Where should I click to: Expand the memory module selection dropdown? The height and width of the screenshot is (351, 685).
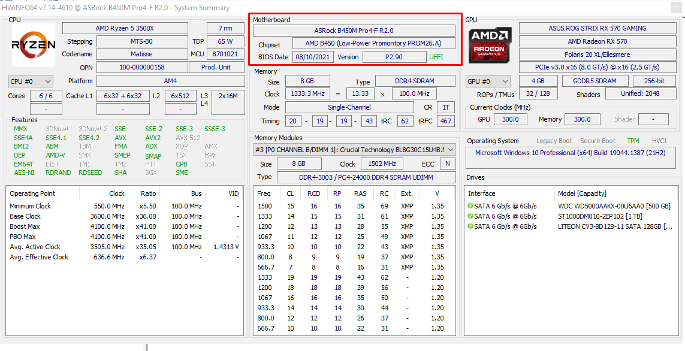tap(354, 150)
